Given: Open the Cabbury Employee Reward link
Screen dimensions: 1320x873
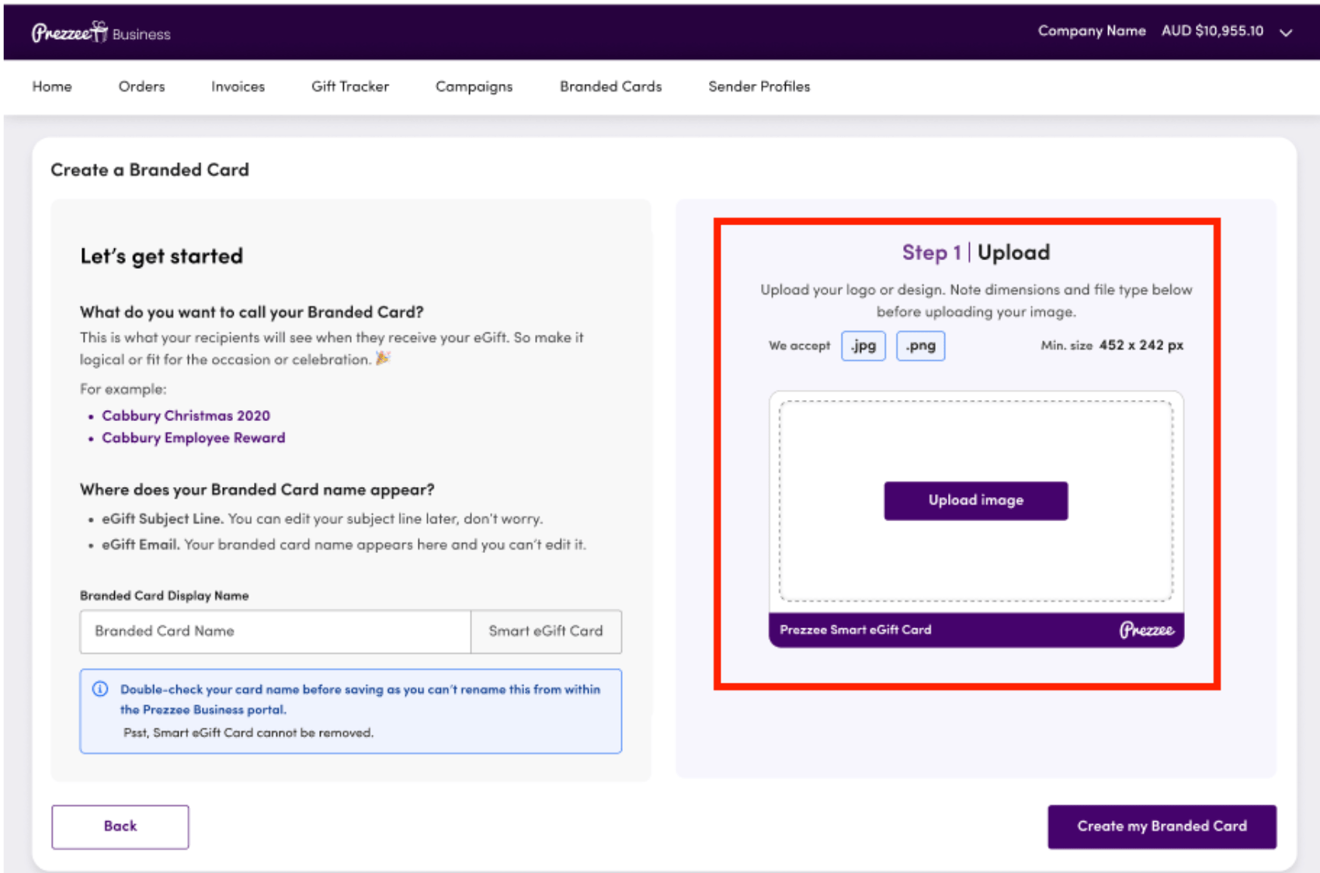Looking at the screenshot, I should click(193, 437).
